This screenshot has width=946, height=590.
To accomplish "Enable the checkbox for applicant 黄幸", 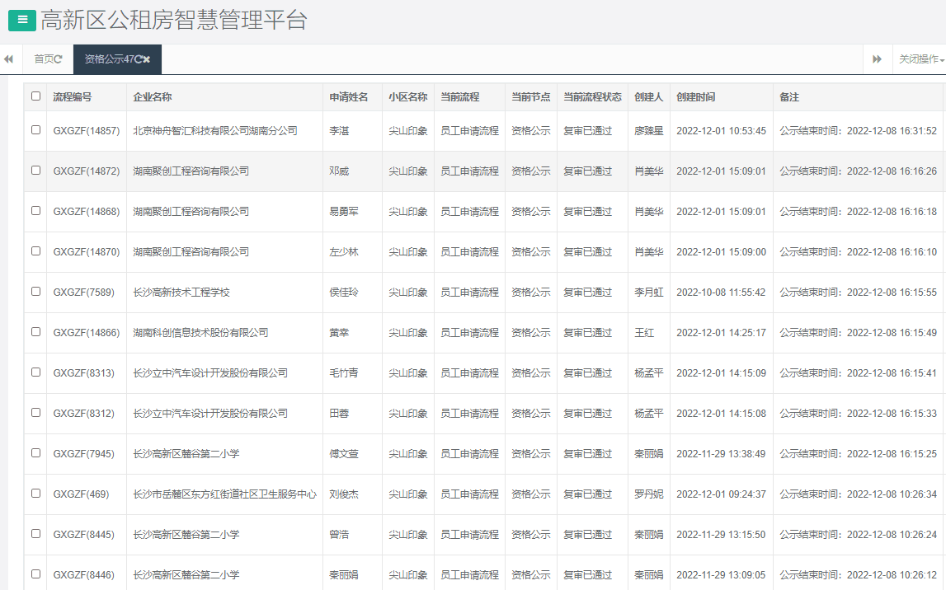I will (x=35, y=332).
